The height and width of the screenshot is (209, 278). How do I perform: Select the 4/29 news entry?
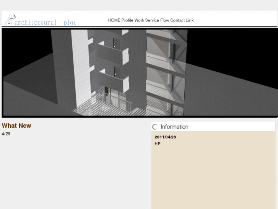6,134
